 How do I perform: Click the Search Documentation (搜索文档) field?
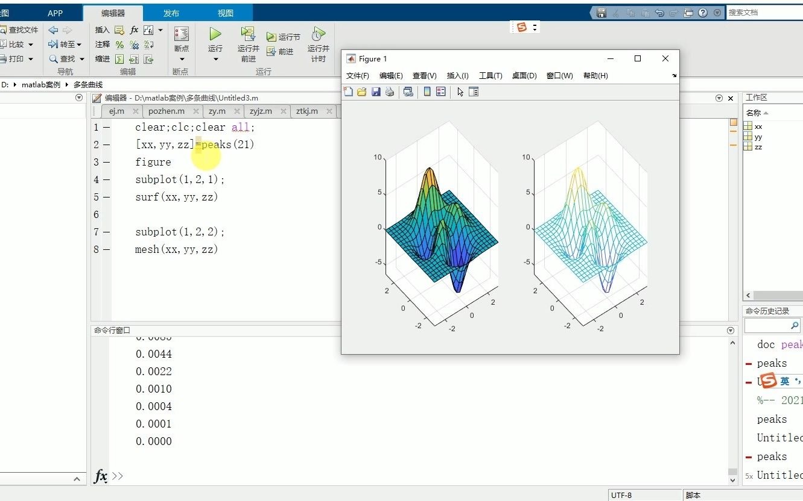click(x=764, y=12)
